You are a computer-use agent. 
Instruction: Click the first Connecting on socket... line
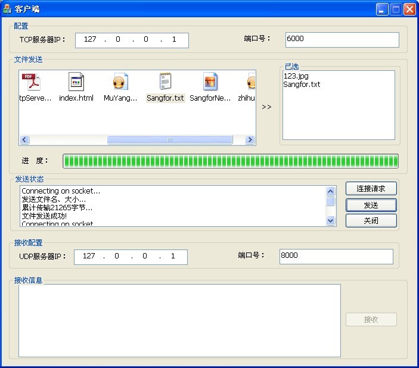click(x=61, y=191)
